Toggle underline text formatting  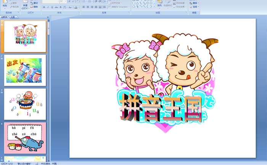coord(52,7)
